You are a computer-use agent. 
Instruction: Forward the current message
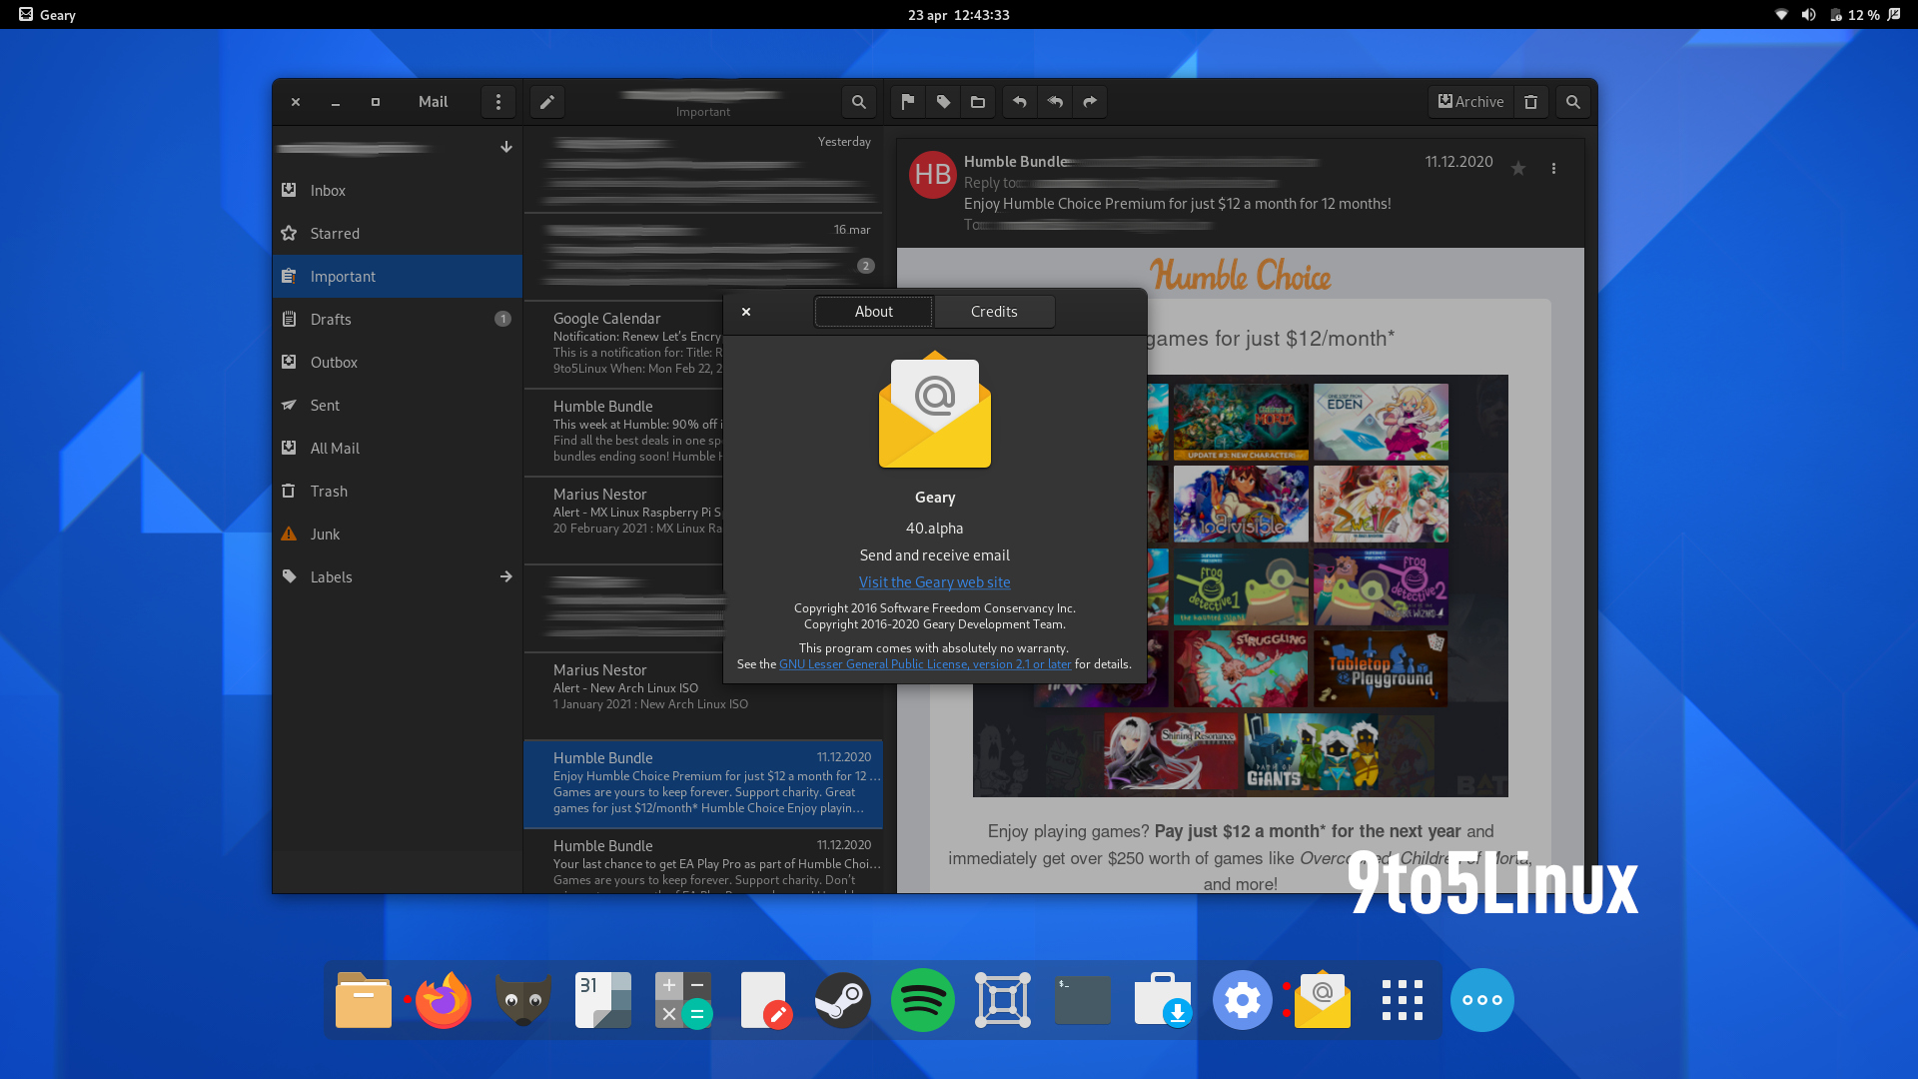point(1090,101)
